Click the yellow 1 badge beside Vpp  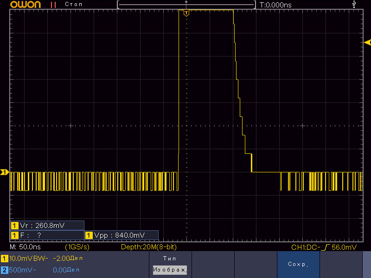point(89,235)
